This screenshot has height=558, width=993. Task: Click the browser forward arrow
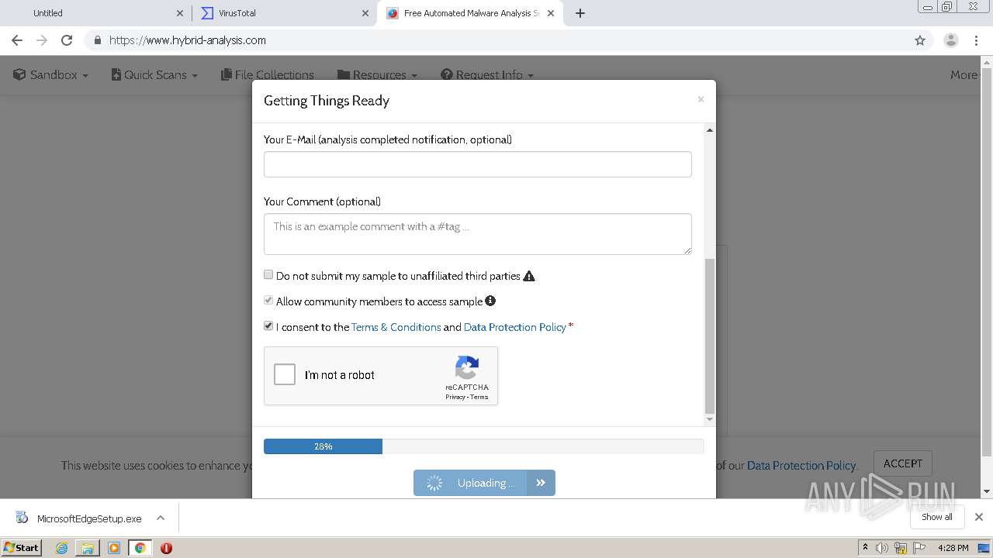pos(42,40)
